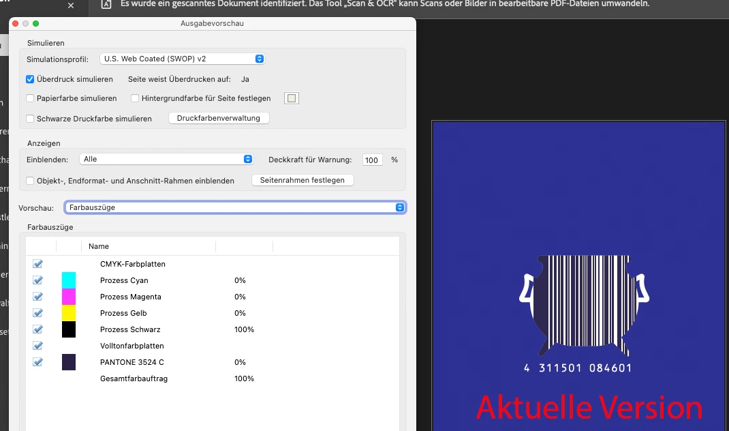Enable Schwarze Druckfarbe simulieren
This screenshot has height=431, width=729.
point(30,119)
